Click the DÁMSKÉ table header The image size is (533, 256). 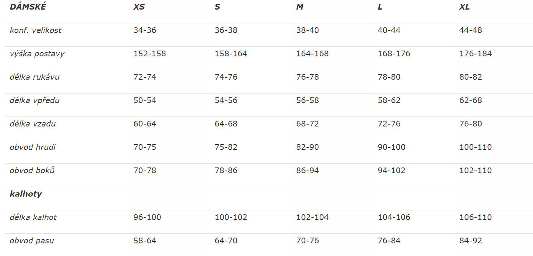pos(28,7)
